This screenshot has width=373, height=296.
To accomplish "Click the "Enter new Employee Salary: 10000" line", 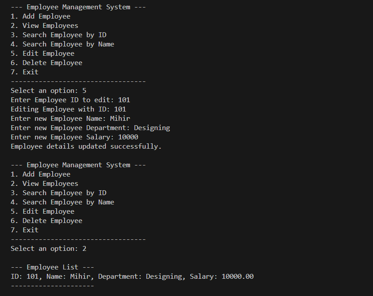I will click(74, 137).
